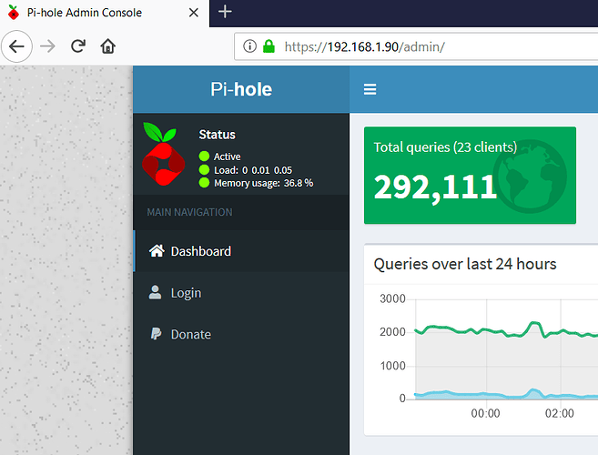
Task: Click the green Active status indicator
Action: [205, 157]
